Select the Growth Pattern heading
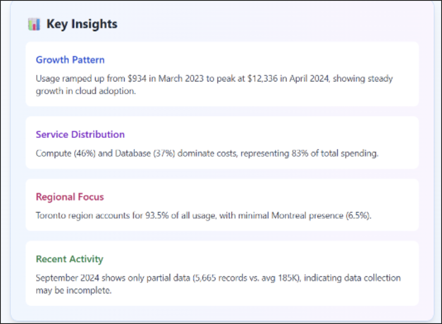 [x=70, y=60]
